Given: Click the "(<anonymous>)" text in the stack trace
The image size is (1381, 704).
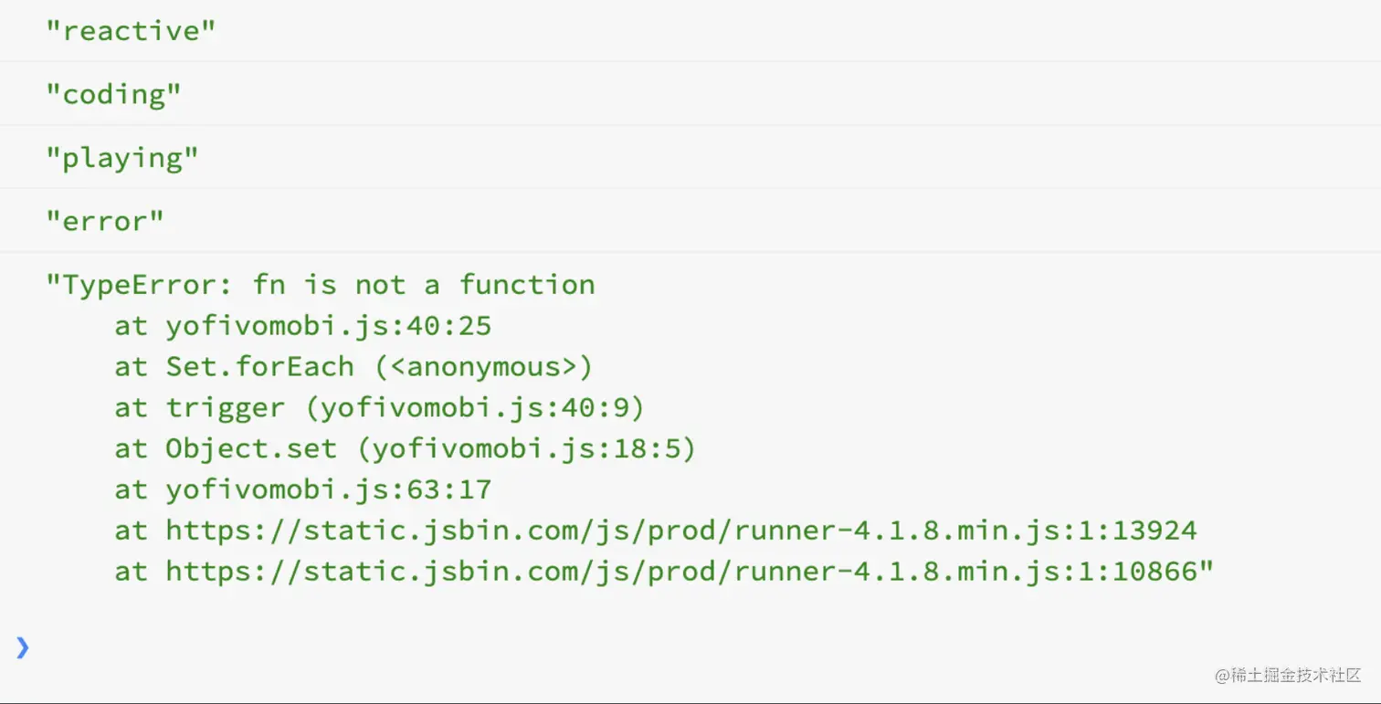Looking at the screenshot, I should pyautogui.click(x=484, y=367).
